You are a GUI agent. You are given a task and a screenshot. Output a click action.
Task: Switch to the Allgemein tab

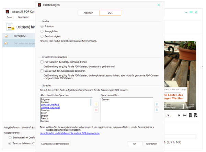(x=89, y=13)
